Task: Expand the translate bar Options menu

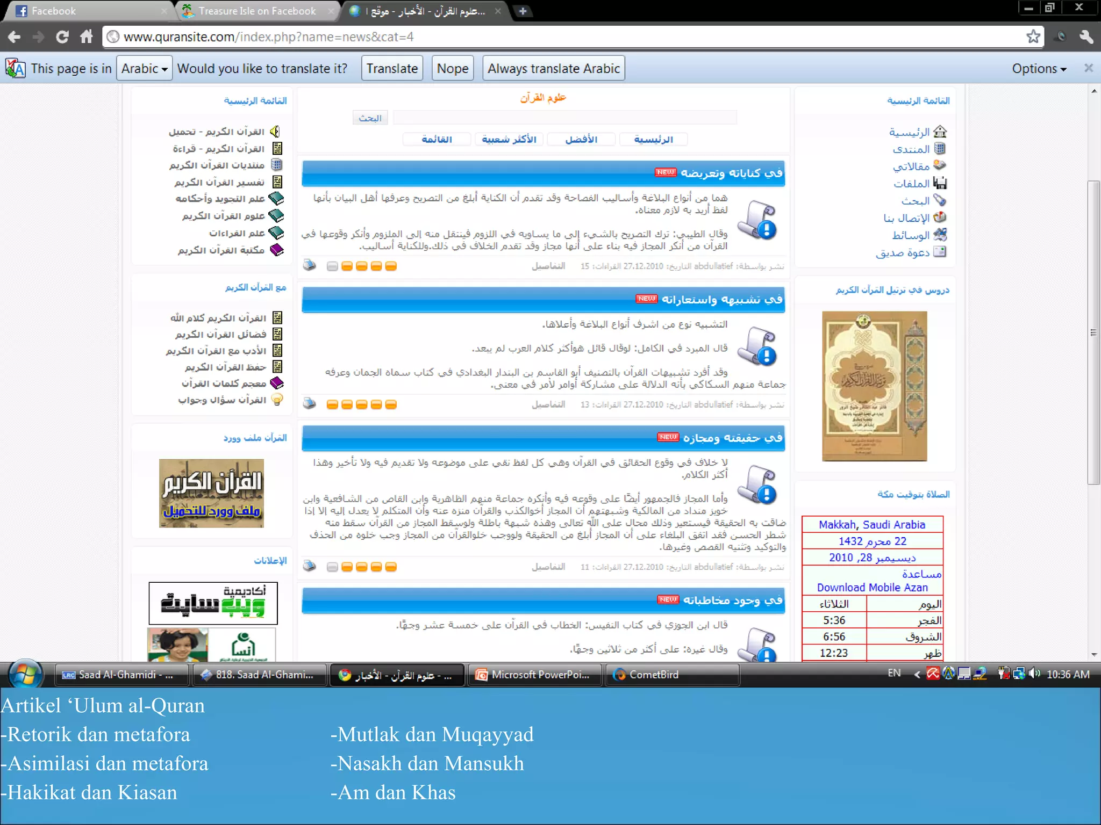Action: click(1039, 69)
